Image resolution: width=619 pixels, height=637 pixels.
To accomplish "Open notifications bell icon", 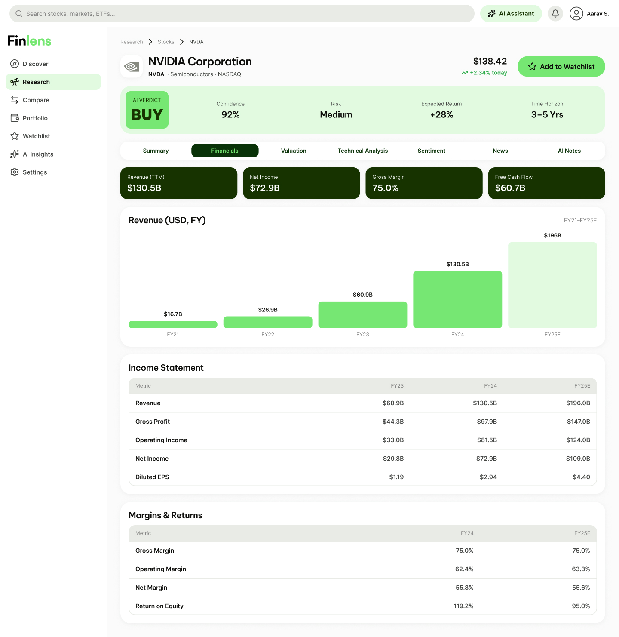I will click(555, 14).
